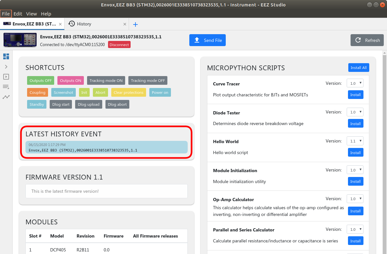Click the R2B11 revision cell

[x=84, y=250]
